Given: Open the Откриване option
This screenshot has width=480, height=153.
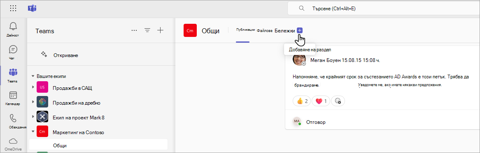Looking at the screenshot, I should [66, 55].
